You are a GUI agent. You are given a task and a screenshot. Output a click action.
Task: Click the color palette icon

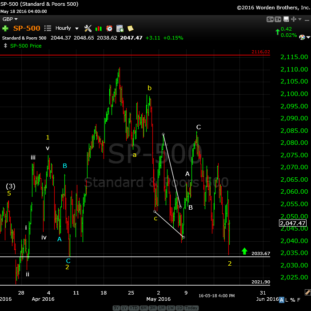point(302,37)
